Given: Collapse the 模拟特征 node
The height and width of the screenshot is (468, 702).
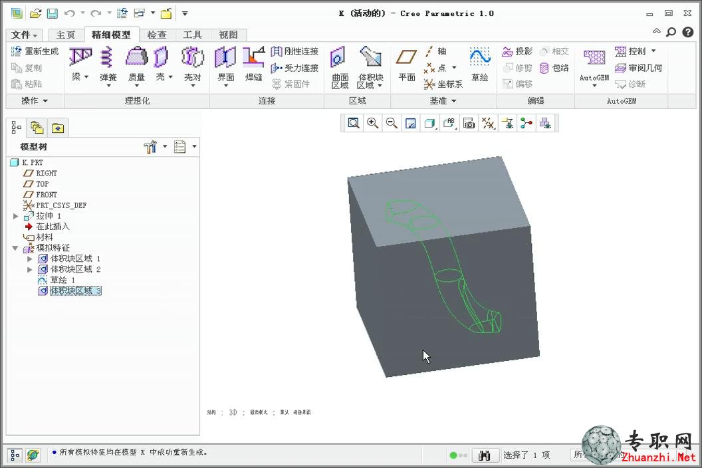Looking at the screenshot, I should pyautogui.click(x=15, y=248).
